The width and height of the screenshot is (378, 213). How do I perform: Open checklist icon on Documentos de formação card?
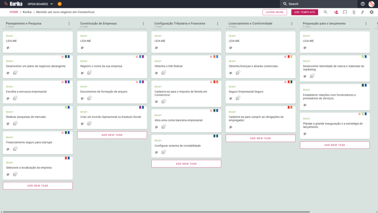tap(89, 98)
